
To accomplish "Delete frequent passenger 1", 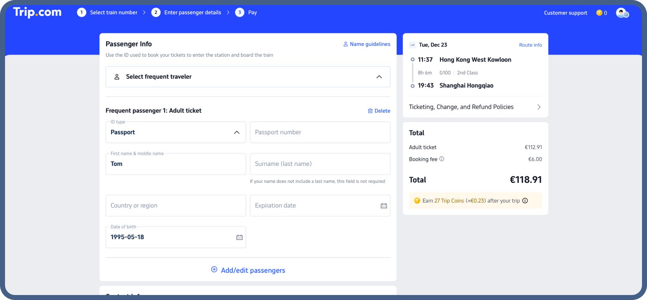I will tap(379, 111).
